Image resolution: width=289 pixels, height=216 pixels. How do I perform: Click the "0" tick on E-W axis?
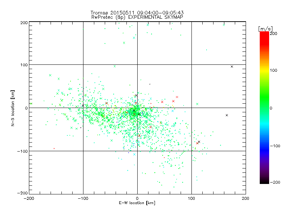tap(137, 198)
